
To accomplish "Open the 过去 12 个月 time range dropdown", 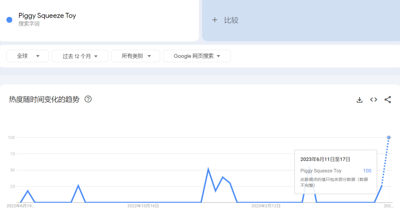I will coord(80,56).
